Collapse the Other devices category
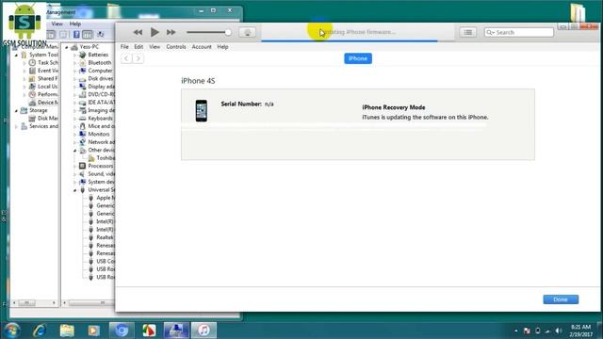Image resolution: width=603 pixels, height=339 pixels. (x=75, y=151)
